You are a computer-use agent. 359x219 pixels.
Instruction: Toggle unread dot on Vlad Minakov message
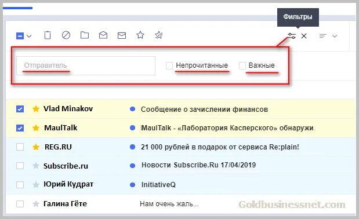(132, 109)
